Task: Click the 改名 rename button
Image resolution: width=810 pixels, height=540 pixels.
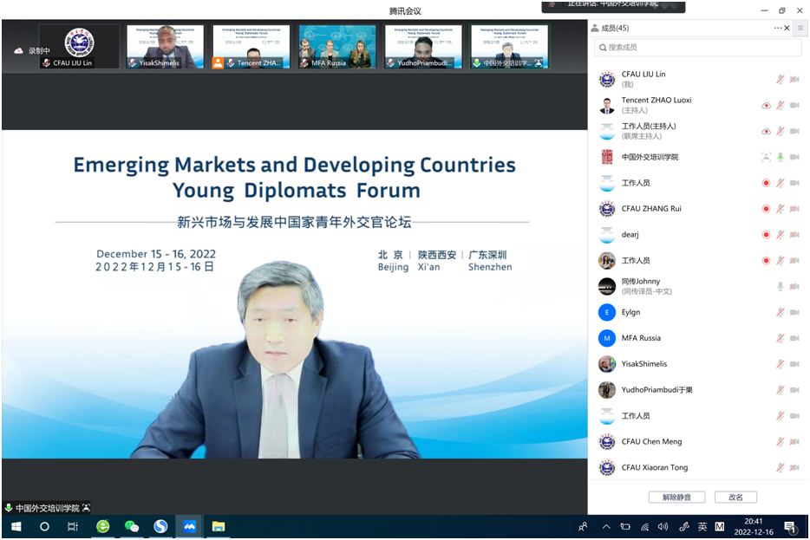Action: [735, 498]
